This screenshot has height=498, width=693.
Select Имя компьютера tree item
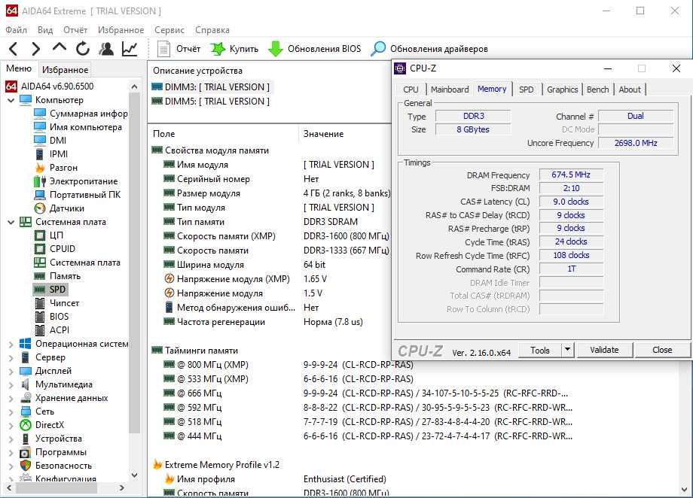85,127
